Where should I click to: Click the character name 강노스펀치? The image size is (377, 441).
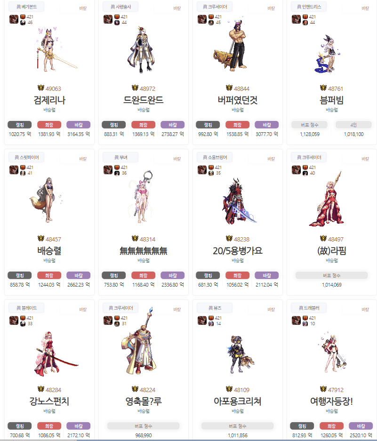click(49, 401)
